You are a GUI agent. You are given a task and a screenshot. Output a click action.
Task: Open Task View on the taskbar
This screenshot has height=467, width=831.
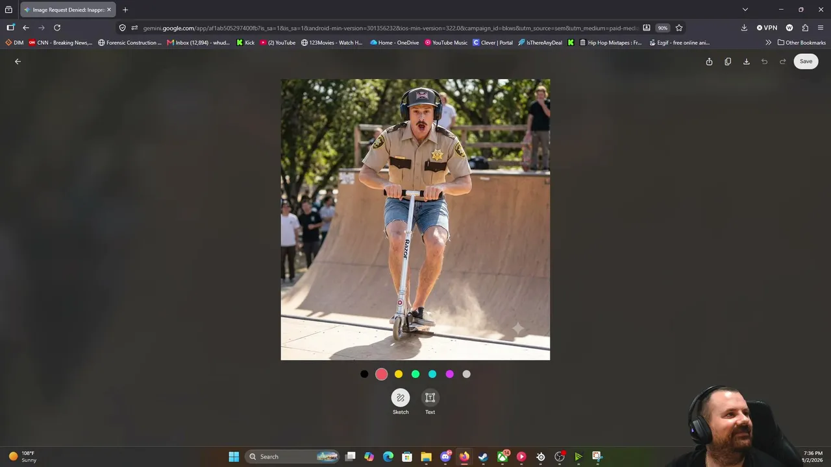(x=351, y=457)
